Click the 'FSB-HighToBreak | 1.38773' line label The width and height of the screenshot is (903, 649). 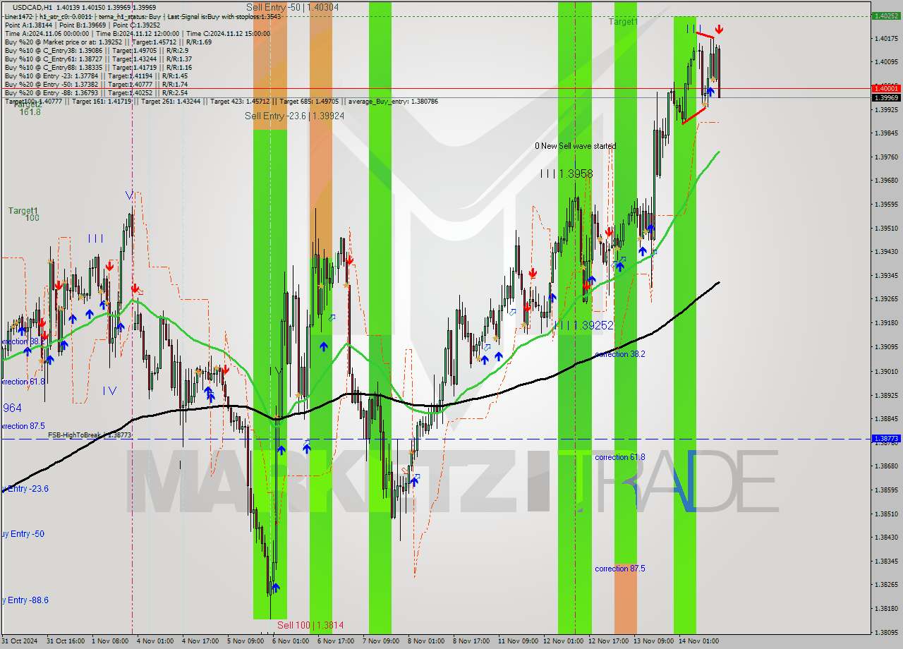click(90, 435)
